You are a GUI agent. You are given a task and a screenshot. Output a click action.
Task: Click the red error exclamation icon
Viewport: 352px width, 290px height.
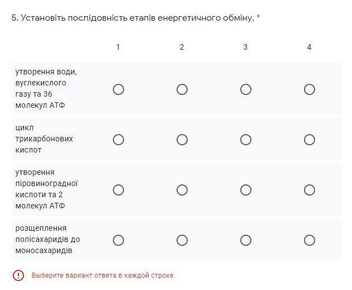tap(18, 275)
